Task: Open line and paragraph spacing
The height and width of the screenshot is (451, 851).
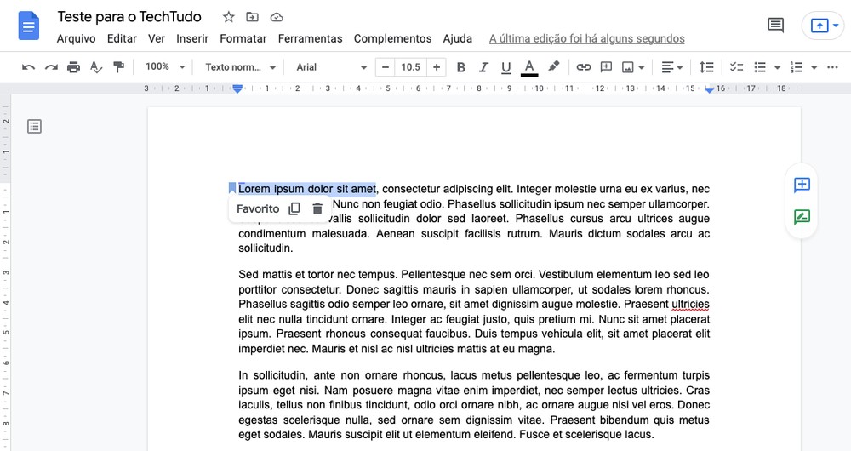Action: 706,67
